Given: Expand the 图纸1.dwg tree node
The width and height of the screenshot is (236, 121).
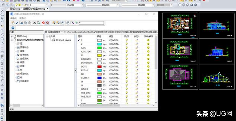Looking at the screenshot, I should click(11, 36).
